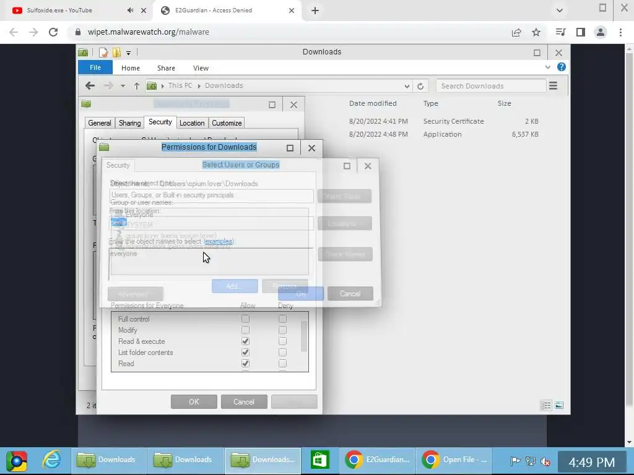Check Allow for Full control
The width and height of the screenshot is (634, 475).
click(245, 319)
